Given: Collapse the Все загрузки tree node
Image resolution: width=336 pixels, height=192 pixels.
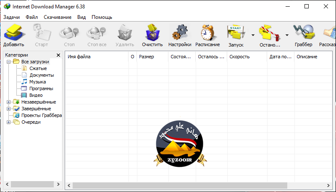Looking at the screenshot, I should pos(8,62).
